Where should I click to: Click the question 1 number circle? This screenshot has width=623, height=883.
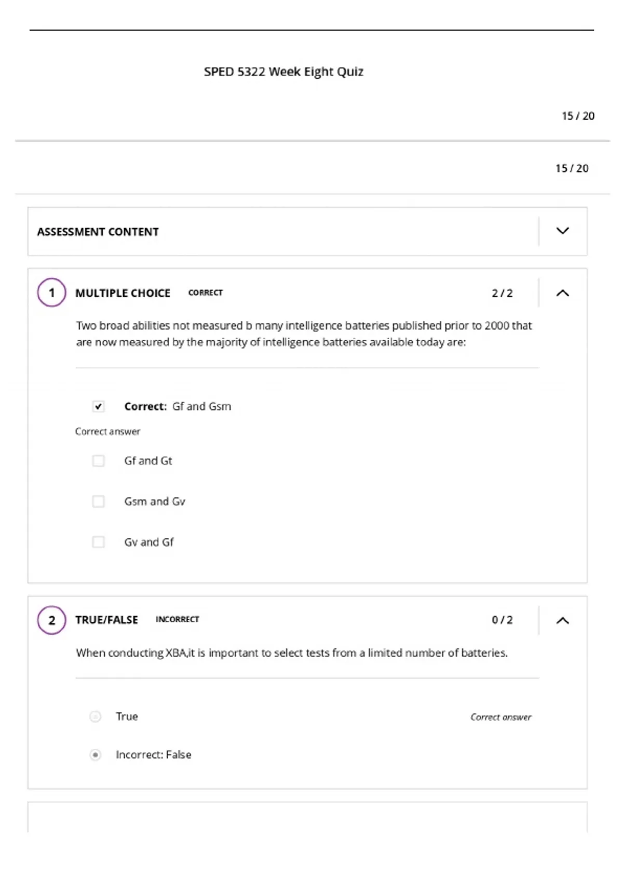(x=51, y=292)
